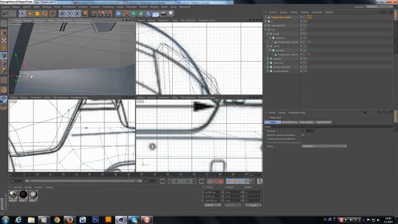Click the X position input field
Image resolution: width=398 pixels, height=224 pixels.
(x=213, y=192)
